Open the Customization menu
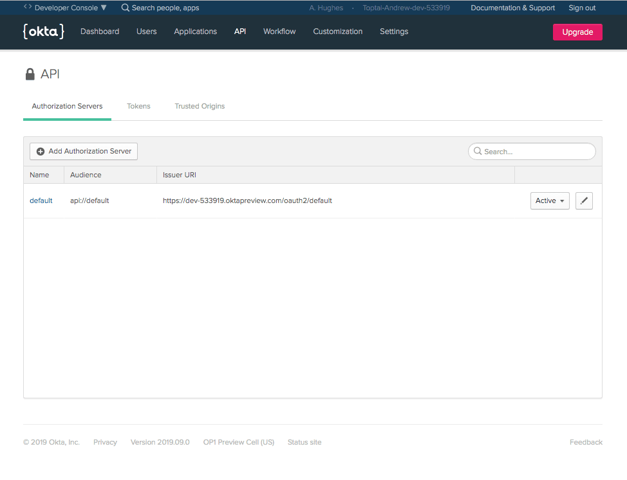The image size is (627, 480). (338, 31)
